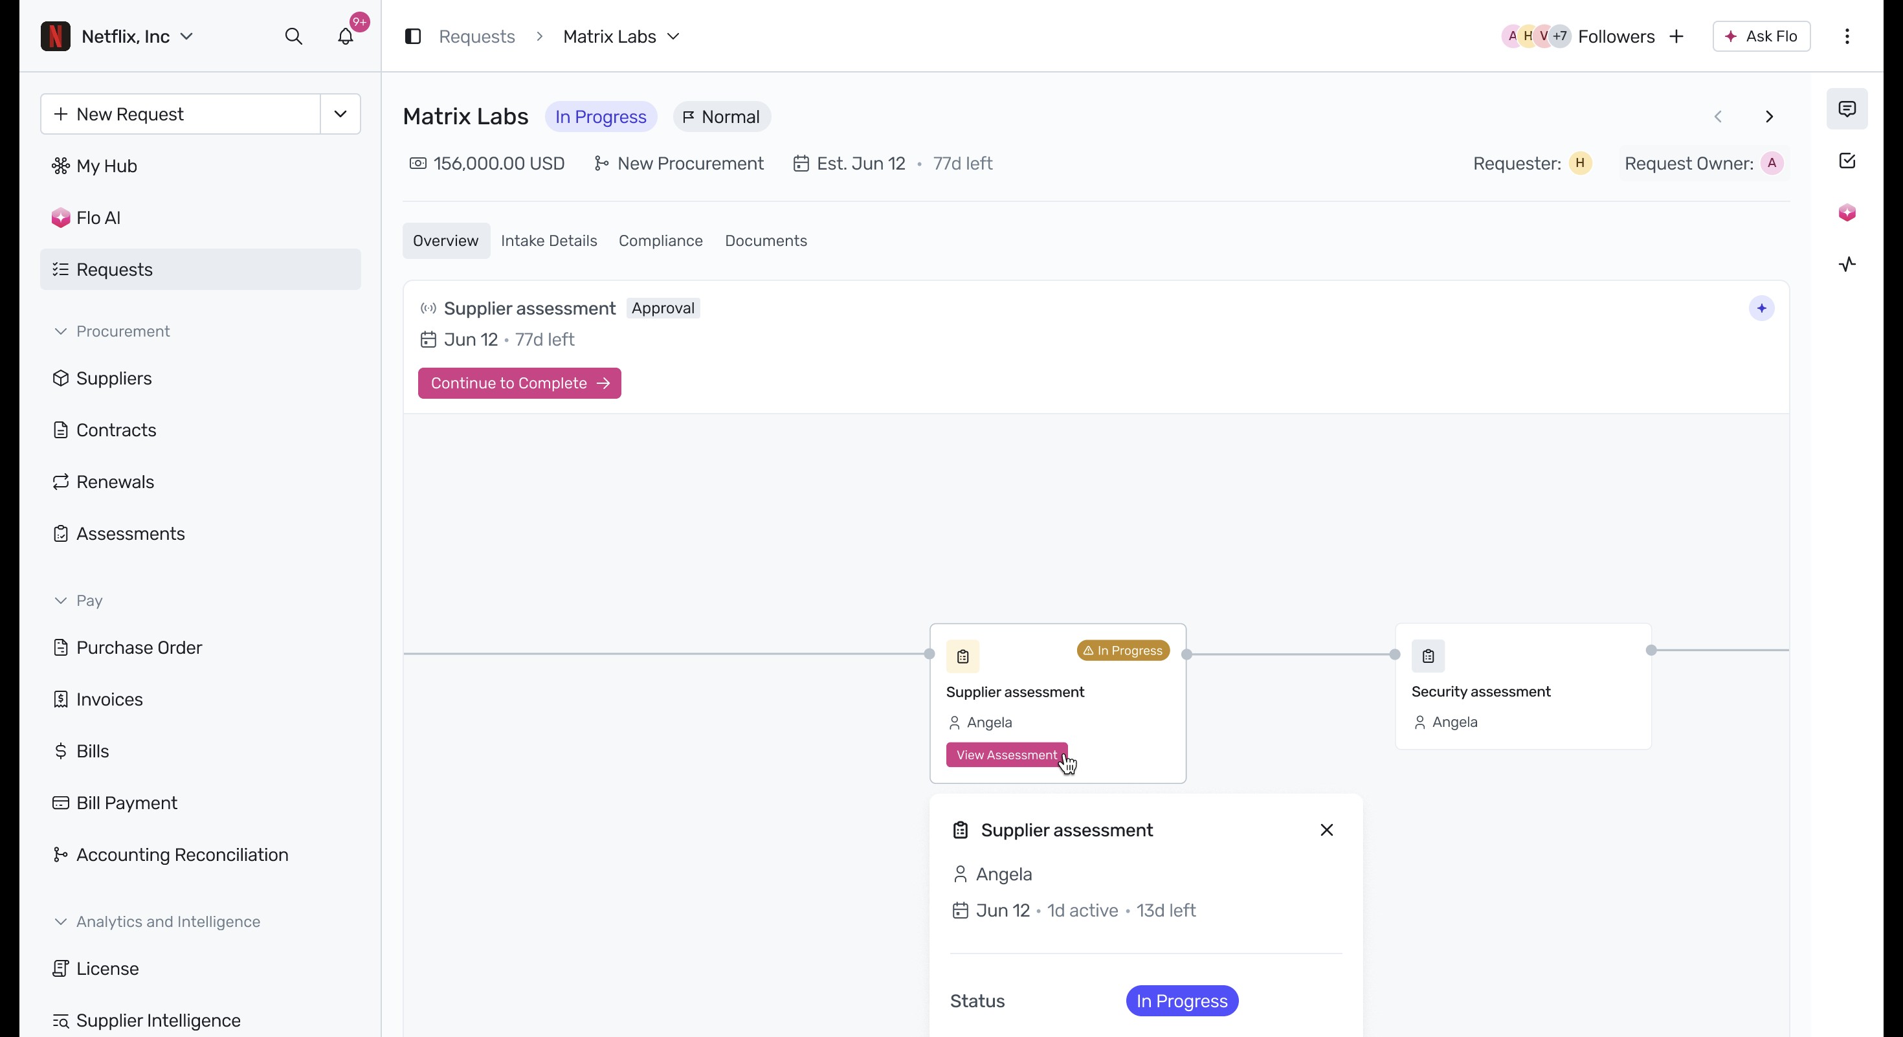
Task: Click the +7 followers avatar
Action: [x=1559, y=36]
